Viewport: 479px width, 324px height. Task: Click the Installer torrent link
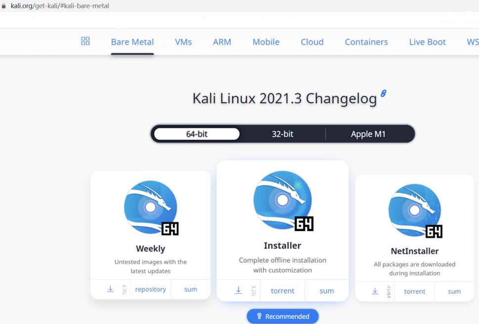point(283,291)
